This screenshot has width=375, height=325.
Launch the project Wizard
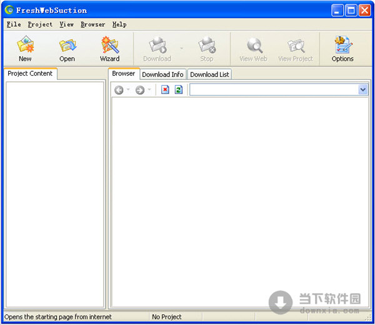[x=110, y=49]
